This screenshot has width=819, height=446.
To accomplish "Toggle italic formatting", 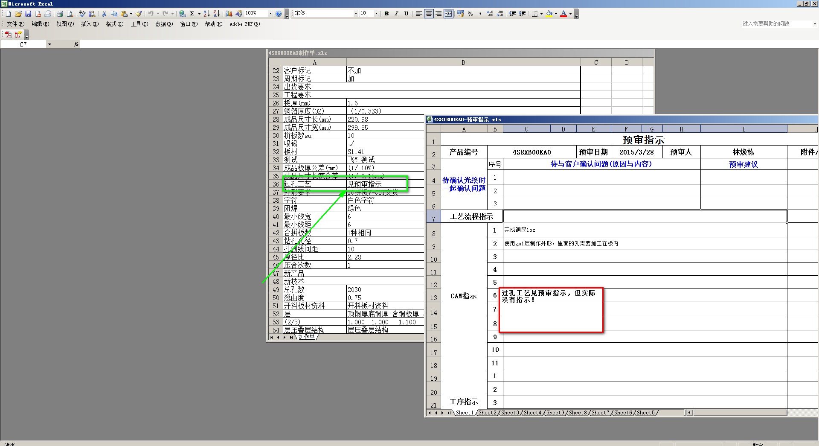I will [396, 14].
